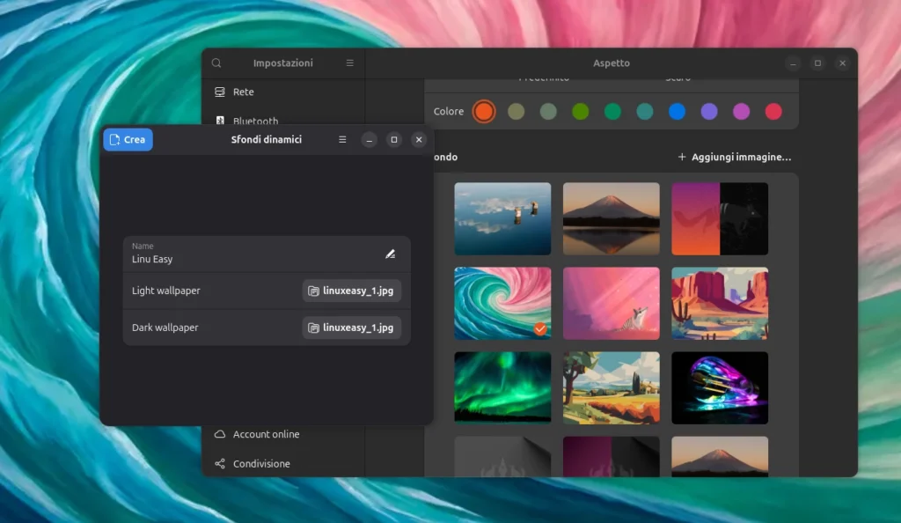The width and height of the screenshot is (901, 523).
Task: Open the Impostazioni hamburger menu
Action: click(349, 63)
